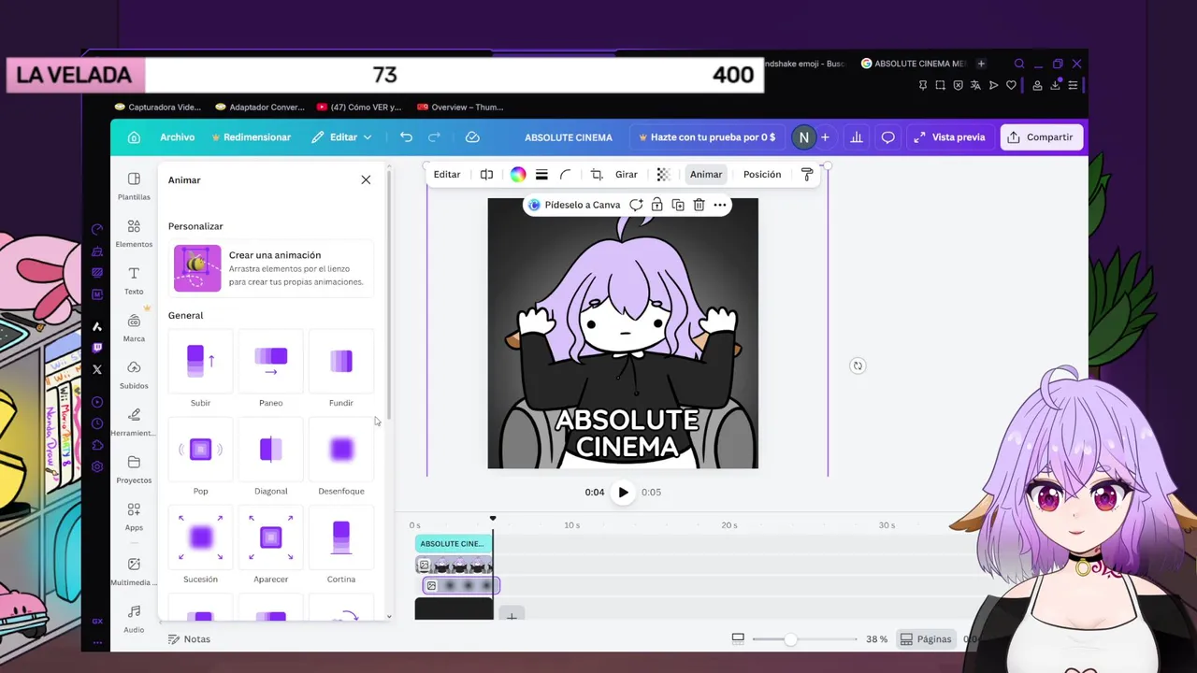Toggle the Animar toolbar button

[706, 175]
